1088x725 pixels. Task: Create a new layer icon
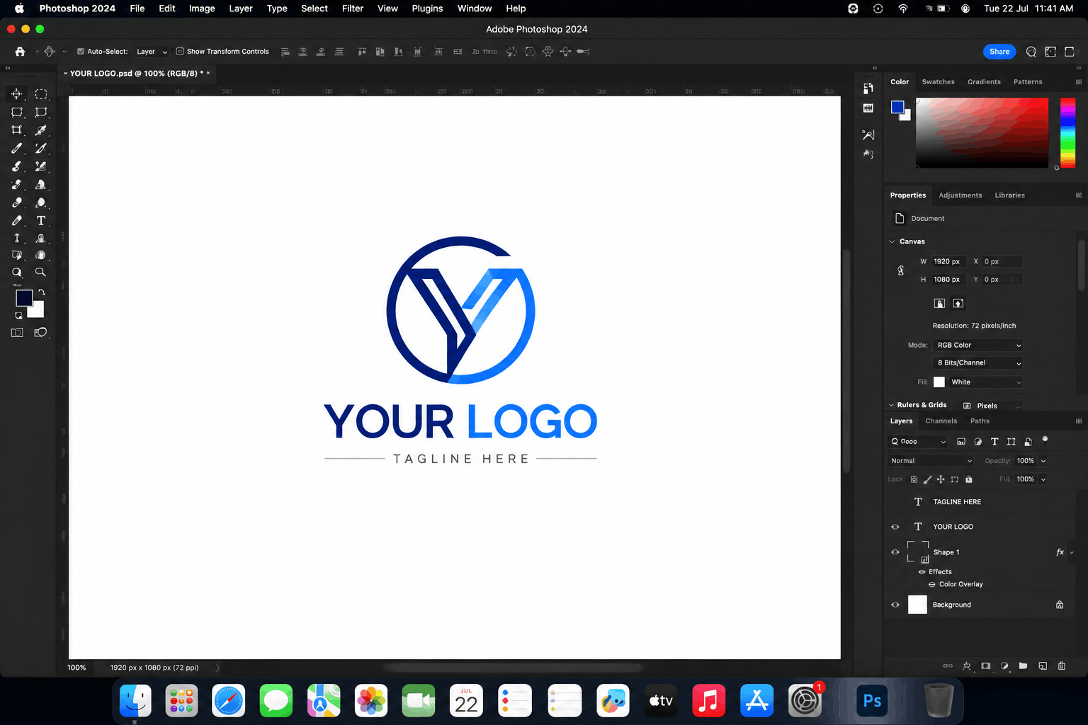click(x=1043, y=666)
